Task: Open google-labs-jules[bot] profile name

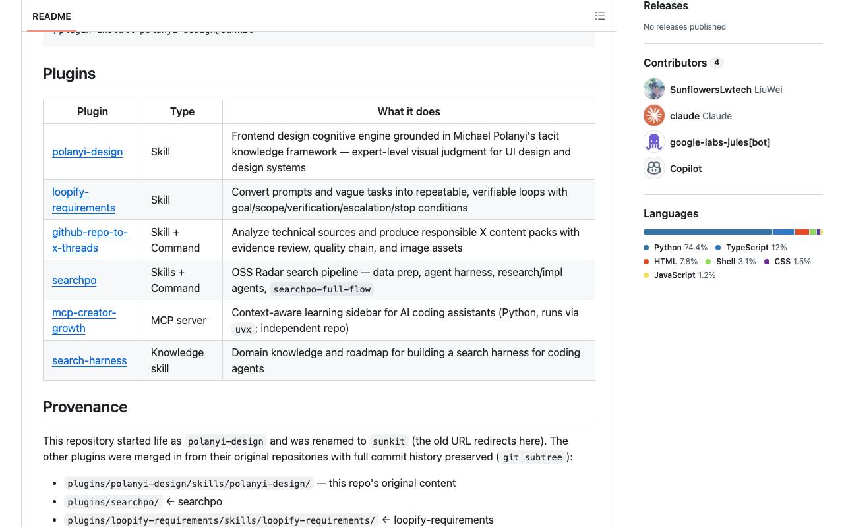Action: pos(720,142)
